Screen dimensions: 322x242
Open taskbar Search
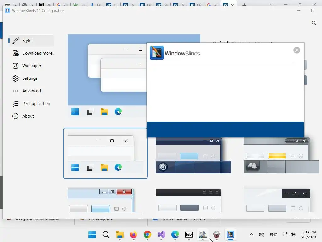106,234
